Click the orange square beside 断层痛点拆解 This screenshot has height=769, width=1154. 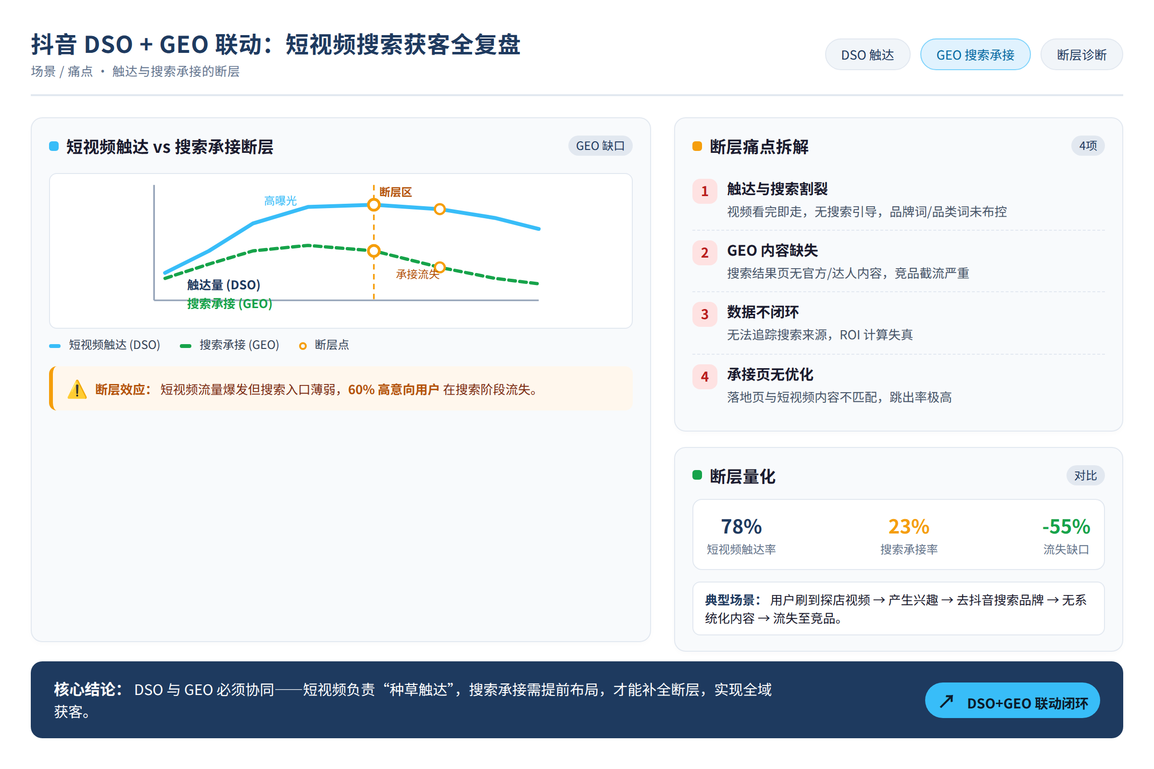[697, 146]
